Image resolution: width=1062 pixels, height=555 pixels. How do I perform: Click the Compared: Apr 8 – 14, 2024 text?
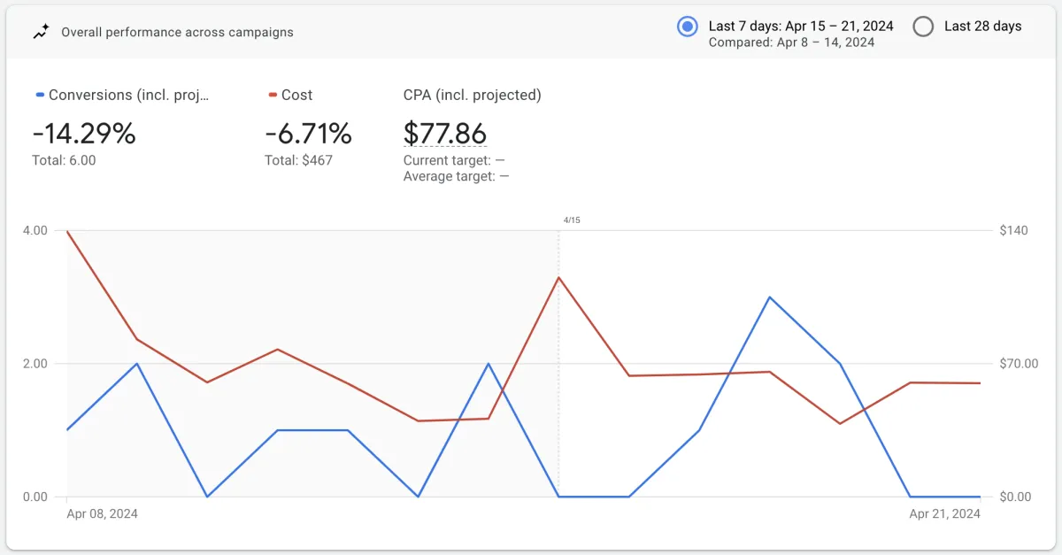point(791,42)
